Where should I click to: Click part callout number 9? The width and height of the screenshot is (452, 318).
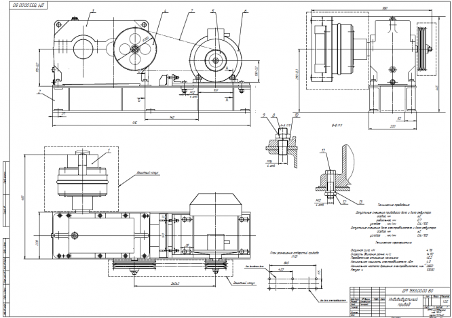pos(263,115)
